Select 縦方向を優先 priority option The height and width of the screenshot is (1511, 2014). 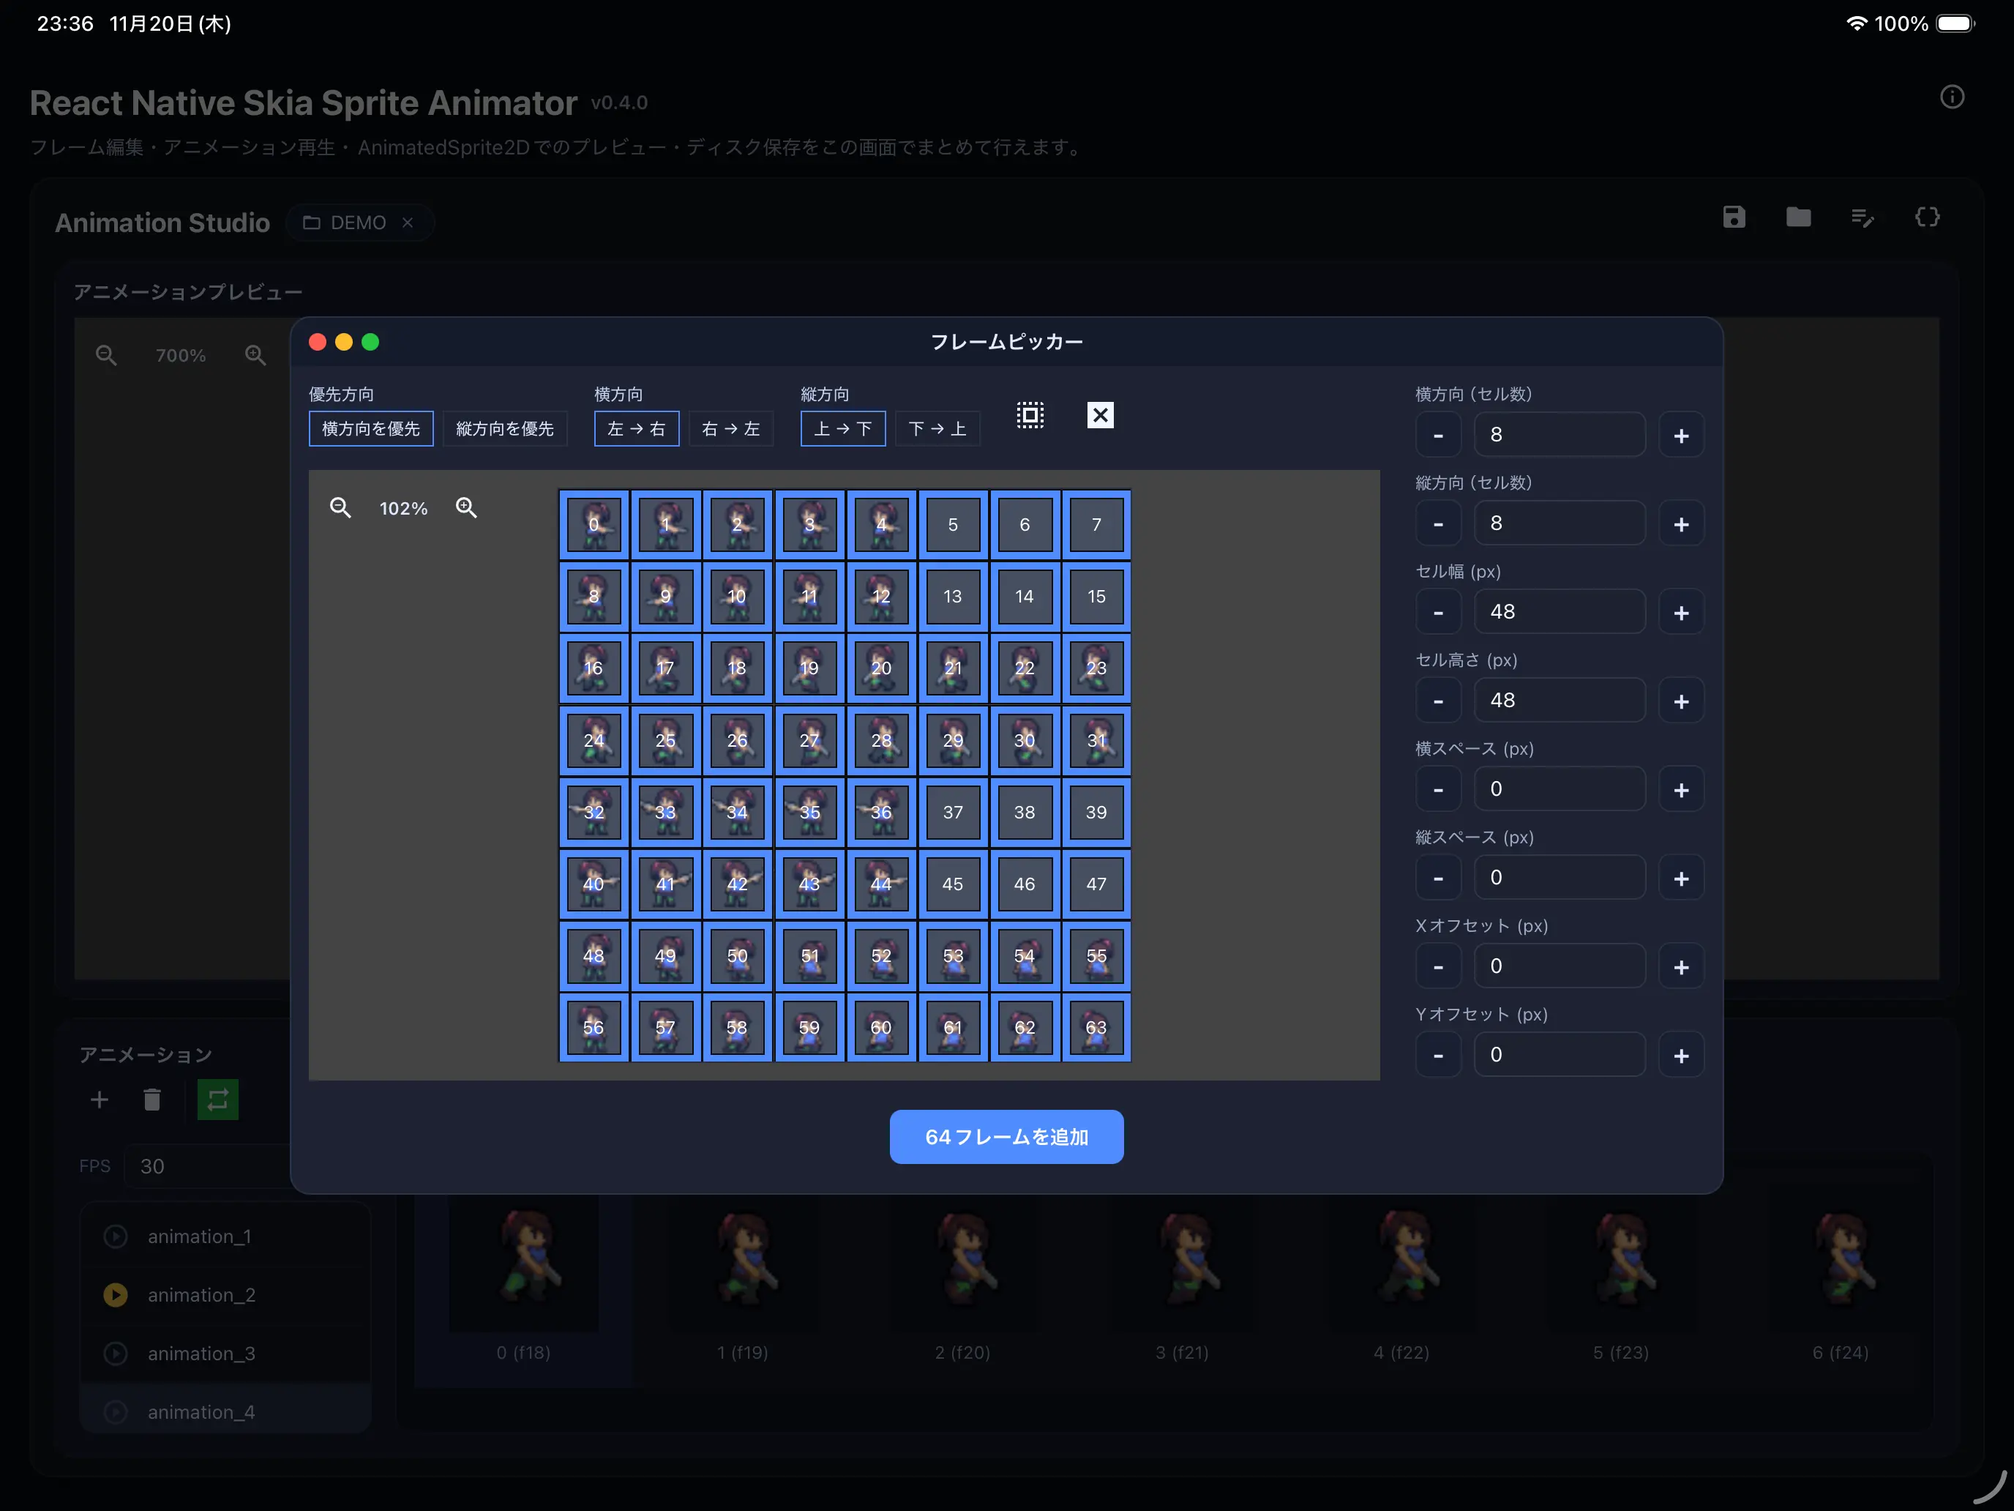pyautogui.click(x=504, y=429)
